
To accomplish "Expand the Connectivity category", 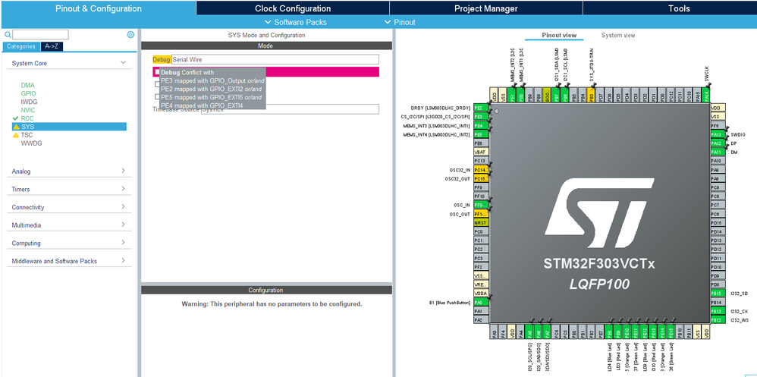I will click(x=68, y=207).
